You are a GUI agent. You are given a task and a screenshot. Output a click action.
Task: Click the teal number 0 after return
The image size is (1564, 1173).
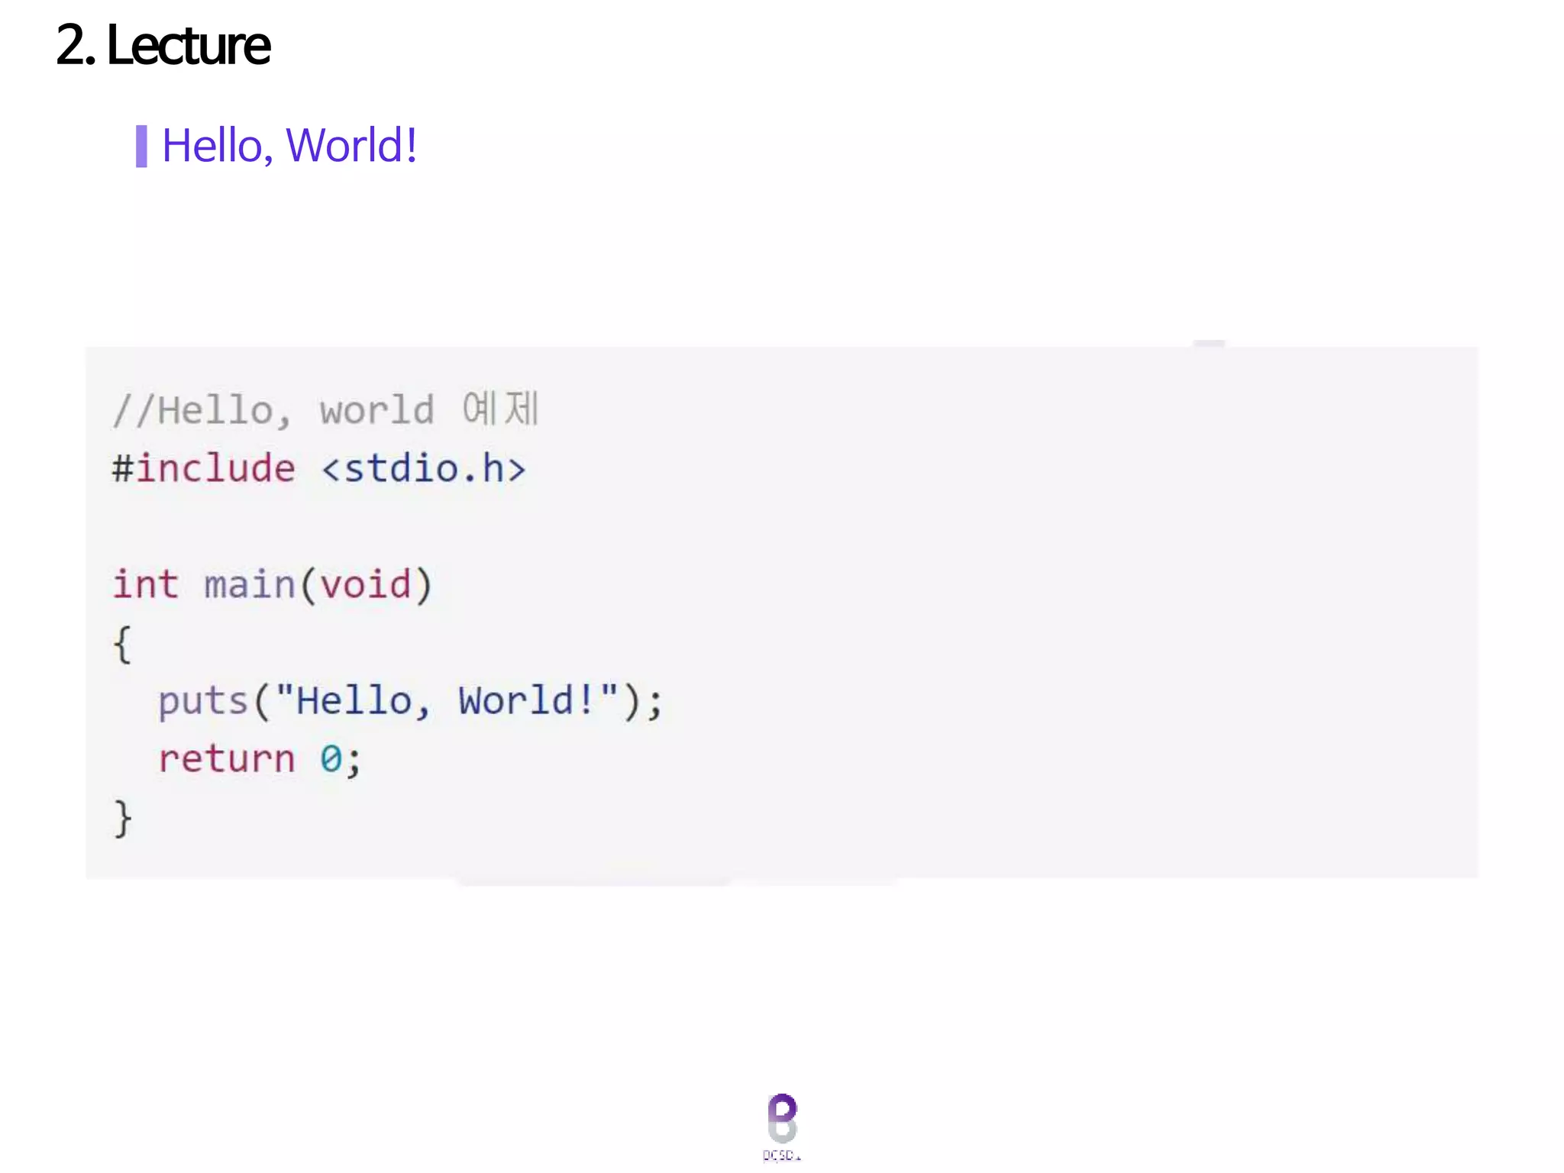pyautogui.click(x=331, y=759)
